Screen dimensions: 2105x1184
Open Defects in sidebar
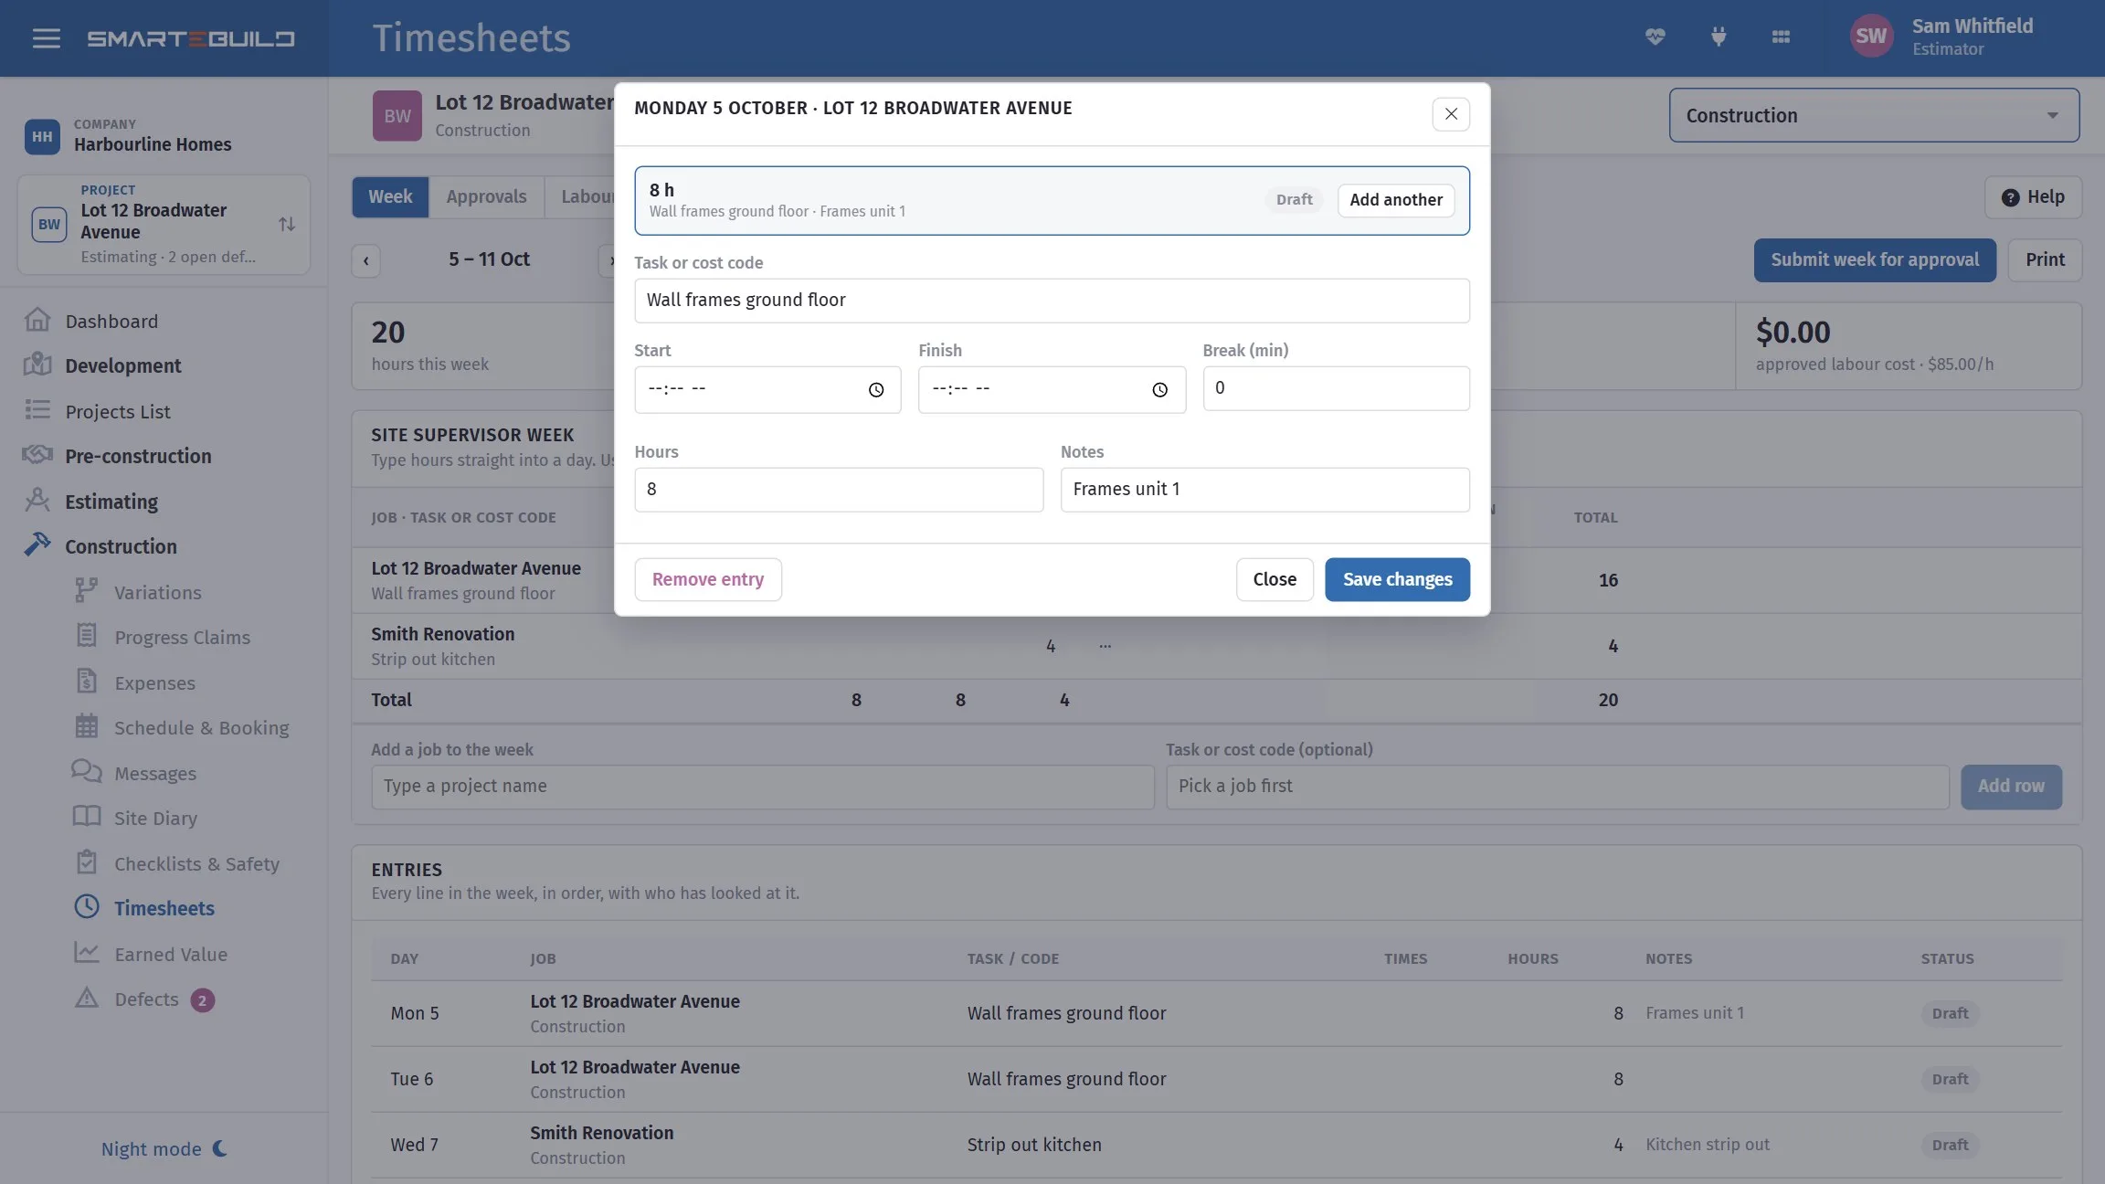pyautogui.click(x=146, y=999)
